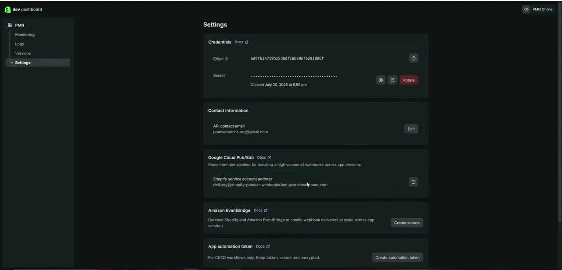Click the Settings page heading
Image resolution: width=562 pixels, height=270 pixels.
tap(215, 25)
